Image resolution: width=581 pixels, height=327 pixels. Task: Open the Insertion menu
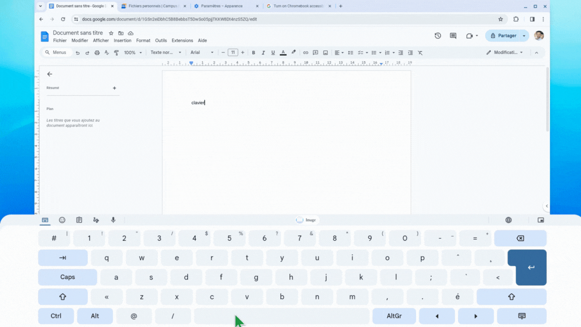pyautogui.click(x=122, y=40)
